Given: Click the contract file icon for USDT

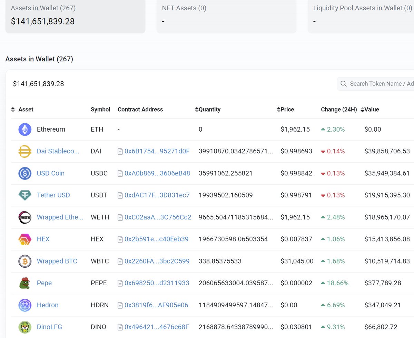Looking at the screenshot, I should pos(120,195).
